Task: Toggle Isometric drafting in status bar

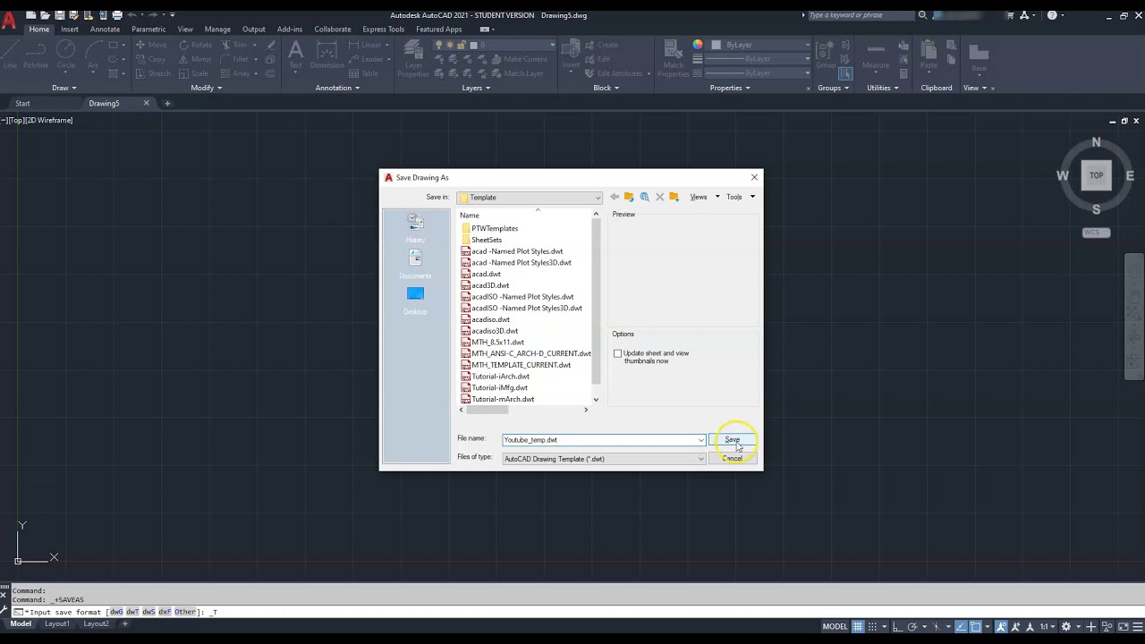Action: (936, 626)
